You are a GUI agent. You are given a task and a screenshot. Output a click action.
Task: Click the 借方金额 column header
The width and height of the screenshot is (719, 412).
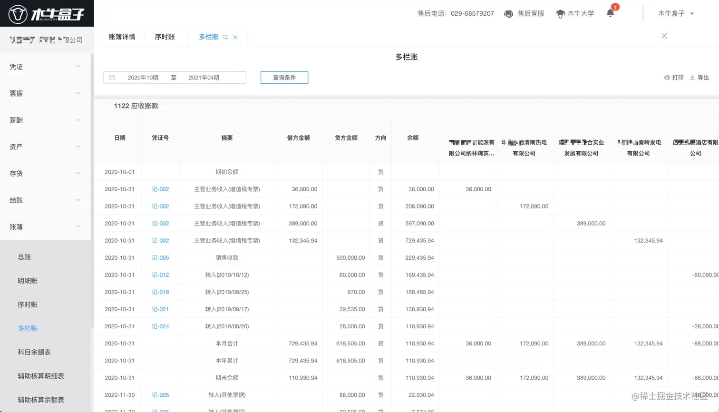tap(298, 138)
